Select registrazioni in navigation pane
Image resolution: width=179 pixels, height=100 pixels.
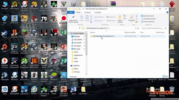[78, 55]
